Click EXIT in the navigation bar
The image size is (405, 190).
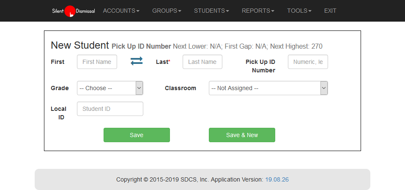[x=330, y=11]
